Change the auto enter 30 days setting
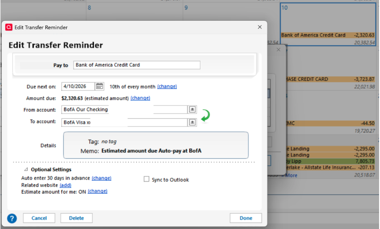This screenshot has height=229, width=380. pos(102,178)
